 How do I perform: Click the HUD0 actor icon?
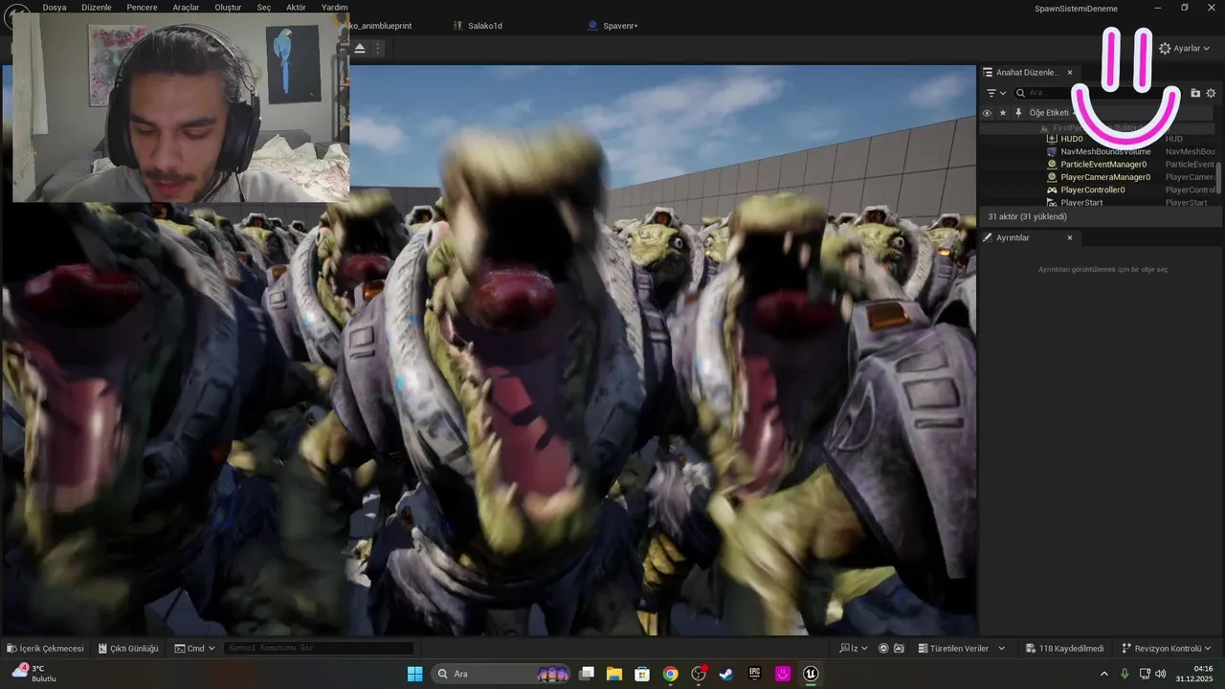coord(1052,139)
